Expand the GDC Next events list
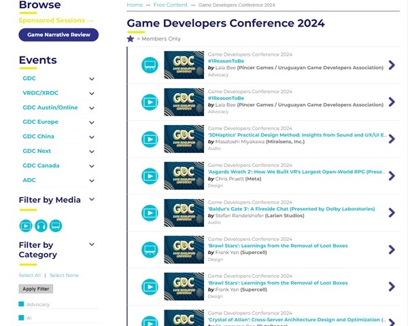Screen dimensions: 408x326 click(x=92, y=151)
